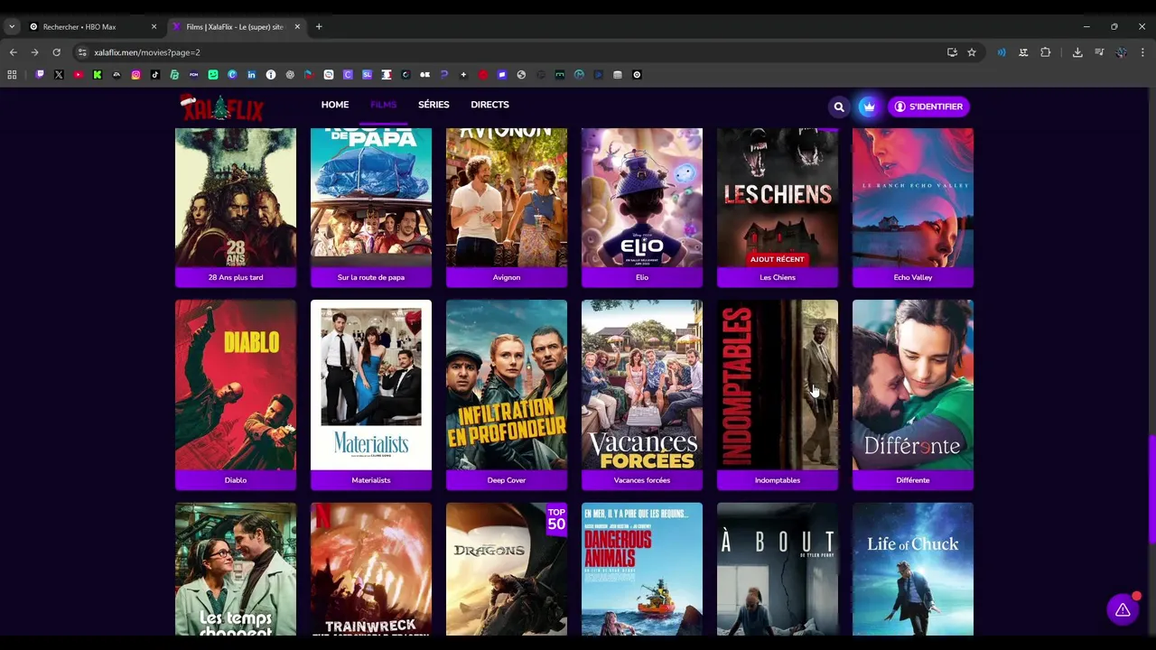Image resolution: width=1156 pixels, height=650 pixels.
Task: Click the crown premium icon
Action: (868, 107)
